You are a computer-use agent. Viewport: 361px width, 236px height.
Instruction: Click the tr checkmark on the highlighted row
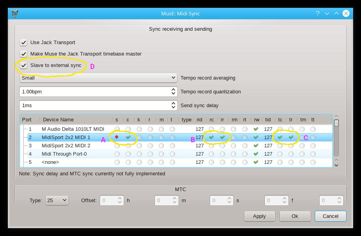291,137
